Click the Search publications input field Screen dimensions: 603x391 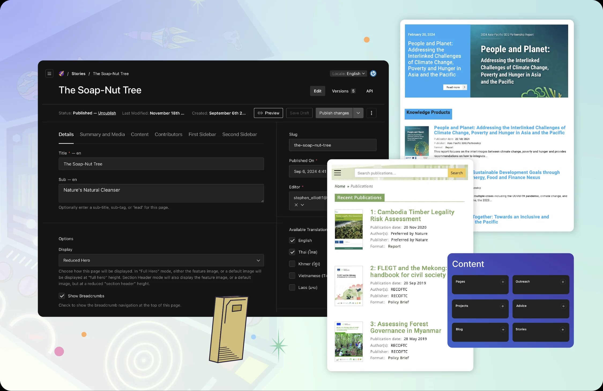point(401,173)
